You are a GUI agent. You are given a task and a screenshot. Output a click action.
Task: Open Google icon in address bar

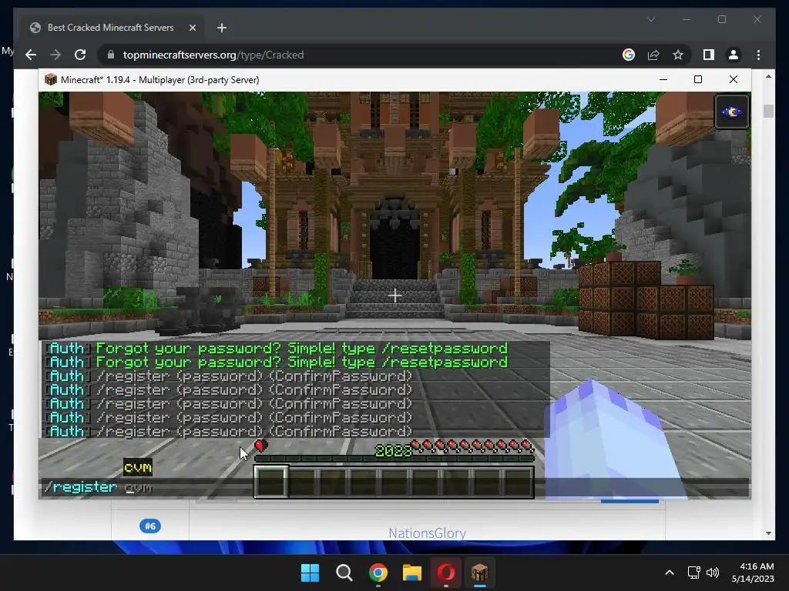(x=629, y=55)
